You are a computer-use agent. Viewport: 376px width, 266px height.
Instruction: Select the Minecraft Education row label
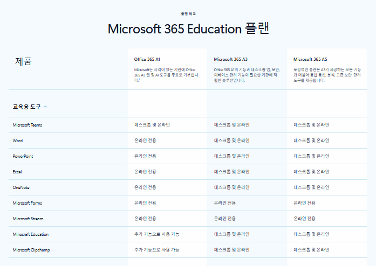tap(31, 234)
